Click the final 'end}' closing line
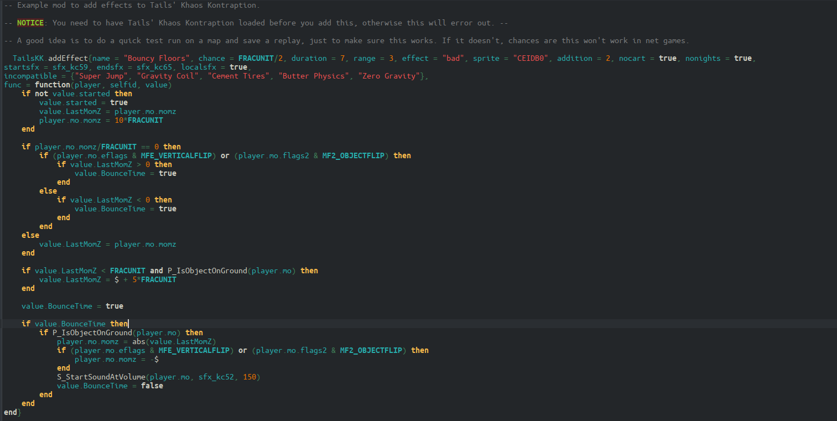This screenshot has width=837, height=421. tap(12, 412)
